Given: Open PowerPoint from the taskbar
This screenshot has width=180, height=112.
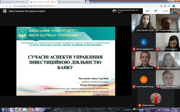Looking at the screenshot, I should pyautogui.click(x=31, y=109).
